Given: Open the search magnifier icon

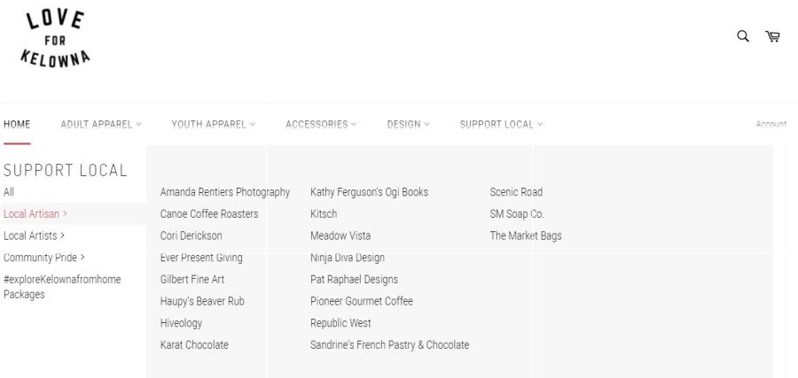Looking at the screenshot, I should [743, 36].
